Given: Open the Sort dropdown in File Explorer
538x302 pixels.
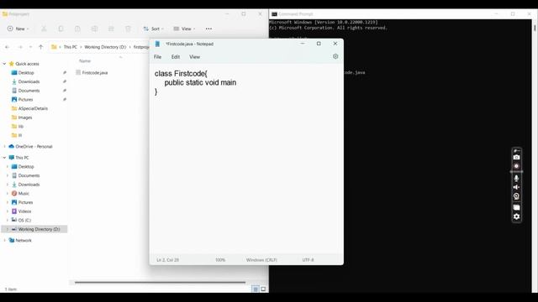Looking at the screenshot, I should (153, 29).
